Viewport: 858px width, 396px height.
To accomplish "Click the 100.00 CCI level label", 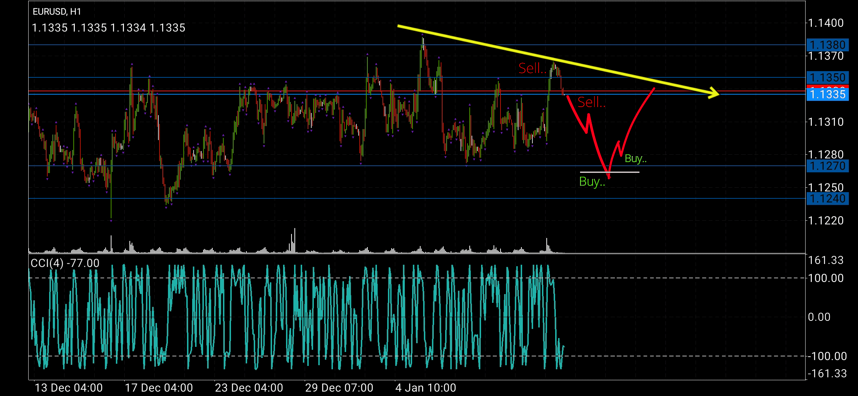I will click(x=826, y=278).
